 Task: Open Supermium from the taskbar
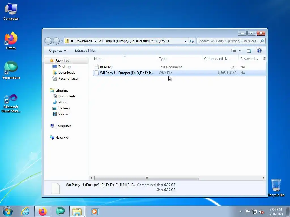60,211
